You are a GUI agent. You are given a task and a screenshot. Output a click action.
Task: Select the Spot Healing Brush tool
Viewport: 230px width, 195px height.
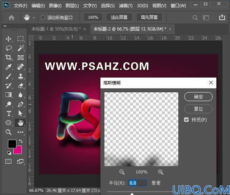coord(20,67)
